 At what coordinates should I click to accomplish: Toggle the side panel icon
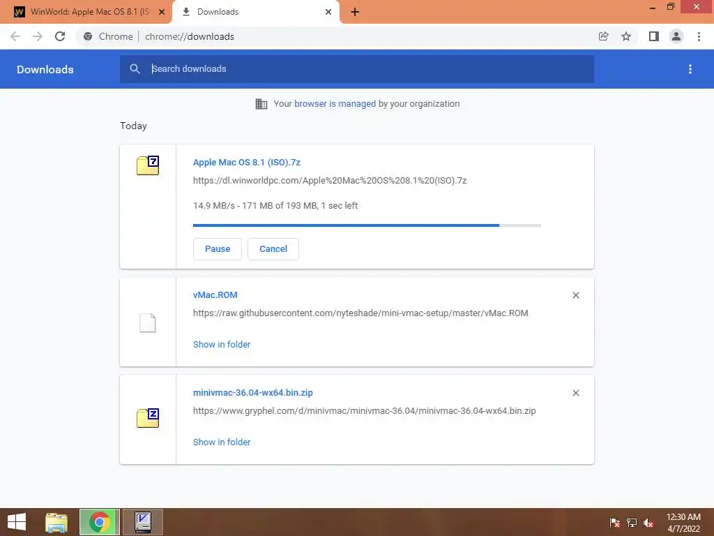tap(654, 36)
